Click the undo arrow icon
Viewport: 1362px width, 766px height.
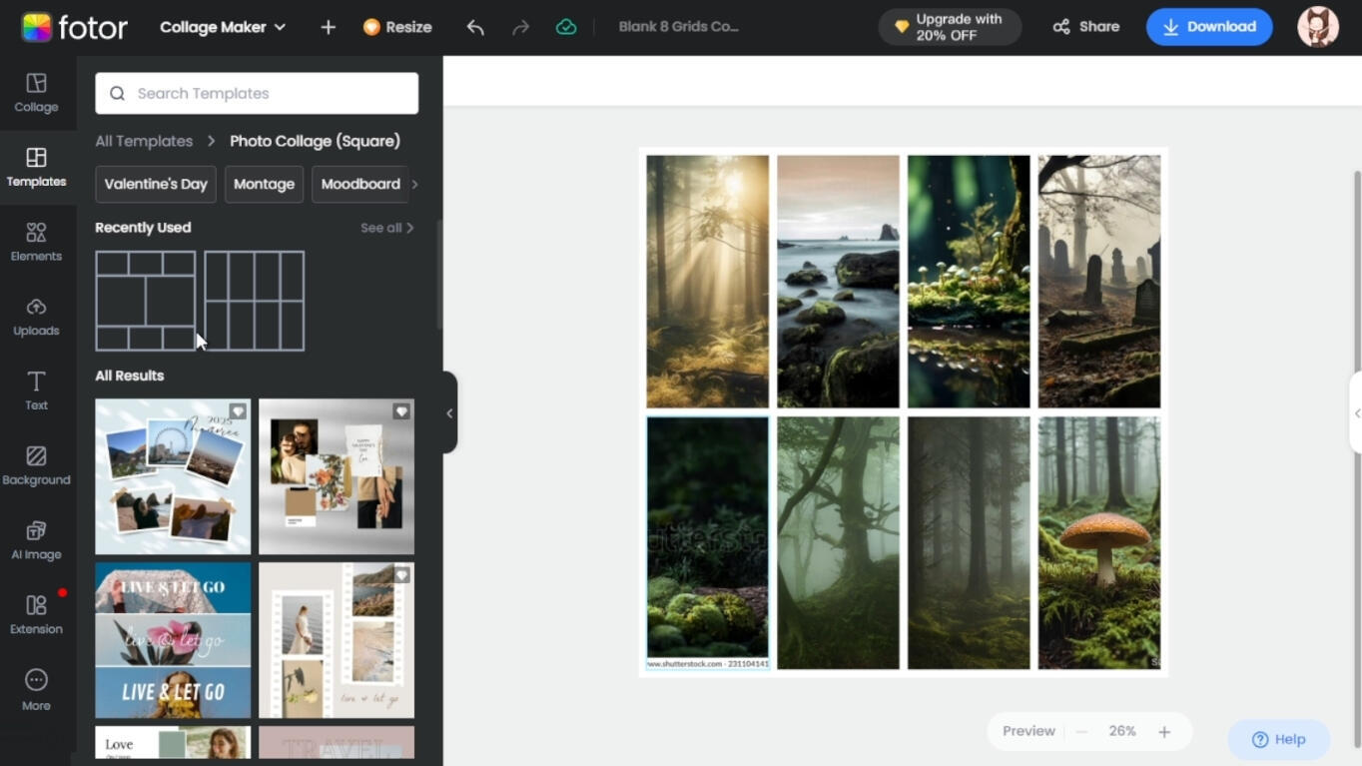[475, 27]
